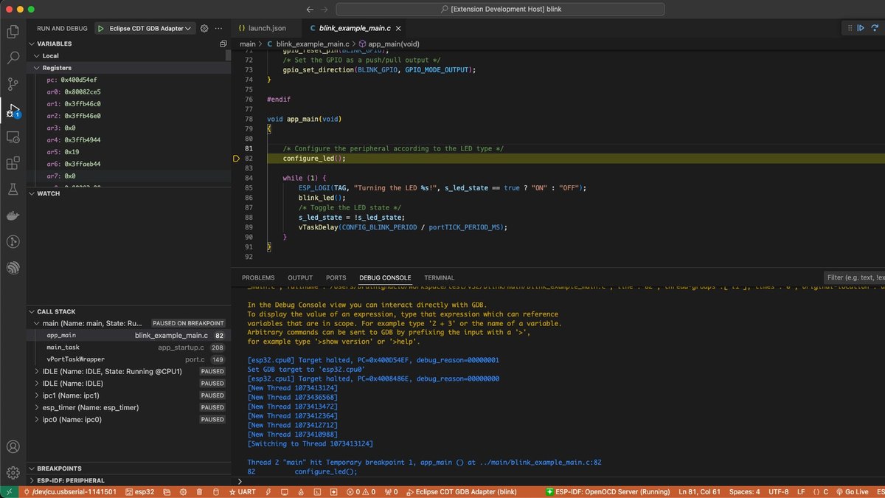Select the blink_example_main.c editor tab

354,28
